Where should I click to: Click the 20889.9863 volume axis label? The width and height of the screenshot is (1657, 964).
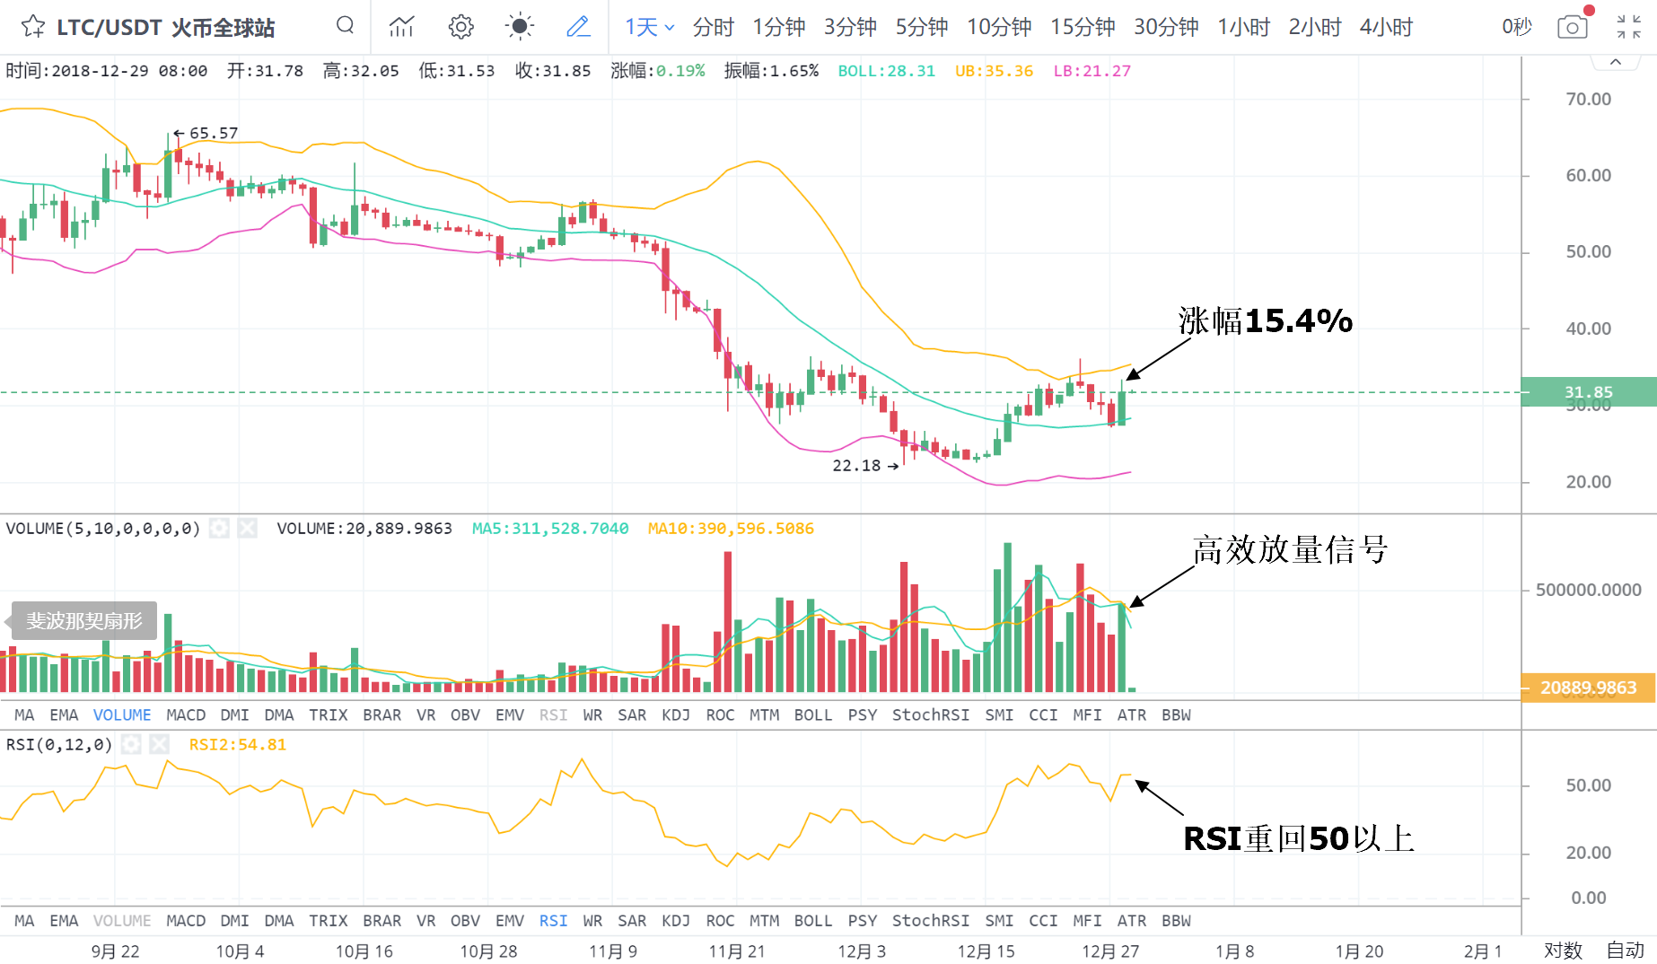pos(1589,688)
